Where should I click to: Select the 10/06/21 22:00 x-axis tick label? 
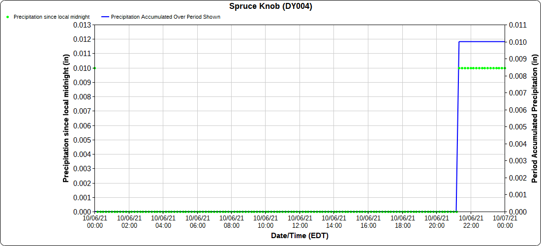[471, 221]
